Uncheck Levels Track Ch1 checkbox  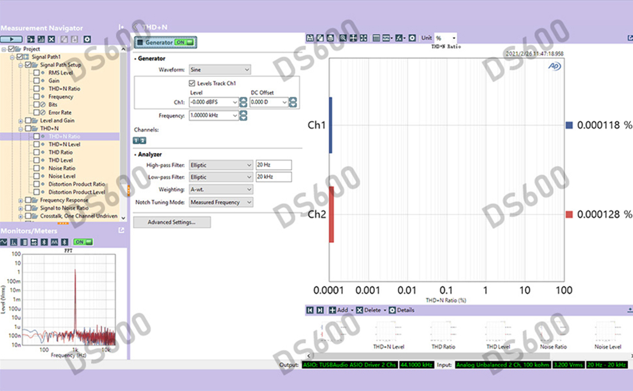[192, 83]
